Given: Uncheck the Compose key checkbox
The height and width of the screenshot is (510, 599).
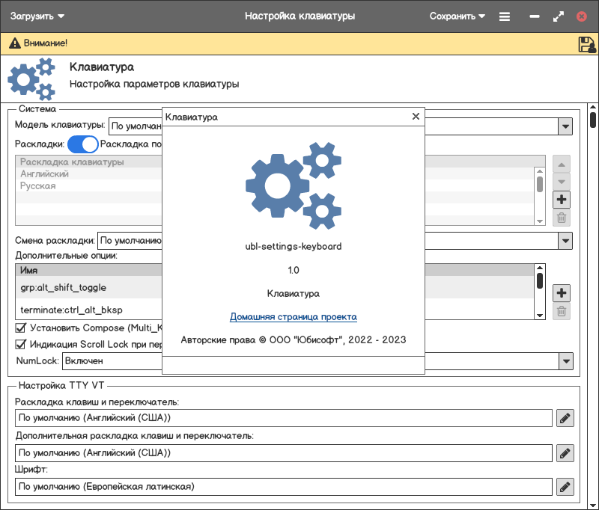Looking at the screenshot, I should tap(21, 328).
